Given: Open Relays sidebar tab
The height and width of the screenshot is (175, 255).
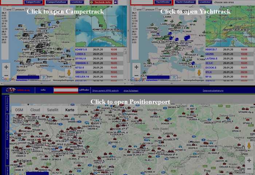Looking at the screenshot, I should (7, 139).
